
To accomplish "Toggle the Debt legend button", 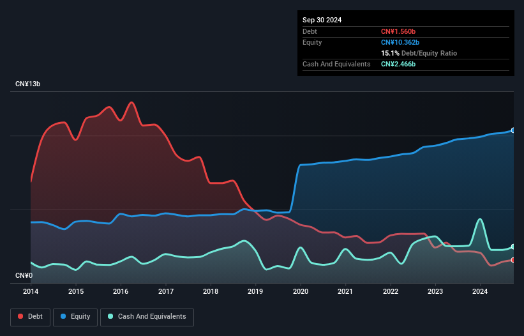I will pyautogui.click(x=31, y=317).
